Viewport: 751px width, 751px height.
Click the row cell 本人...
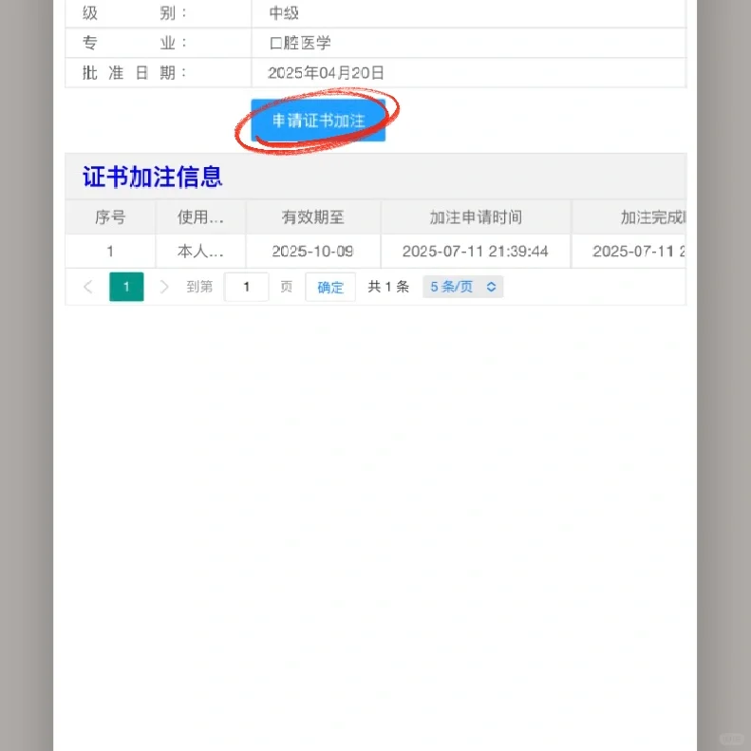[x=200, y=252]
